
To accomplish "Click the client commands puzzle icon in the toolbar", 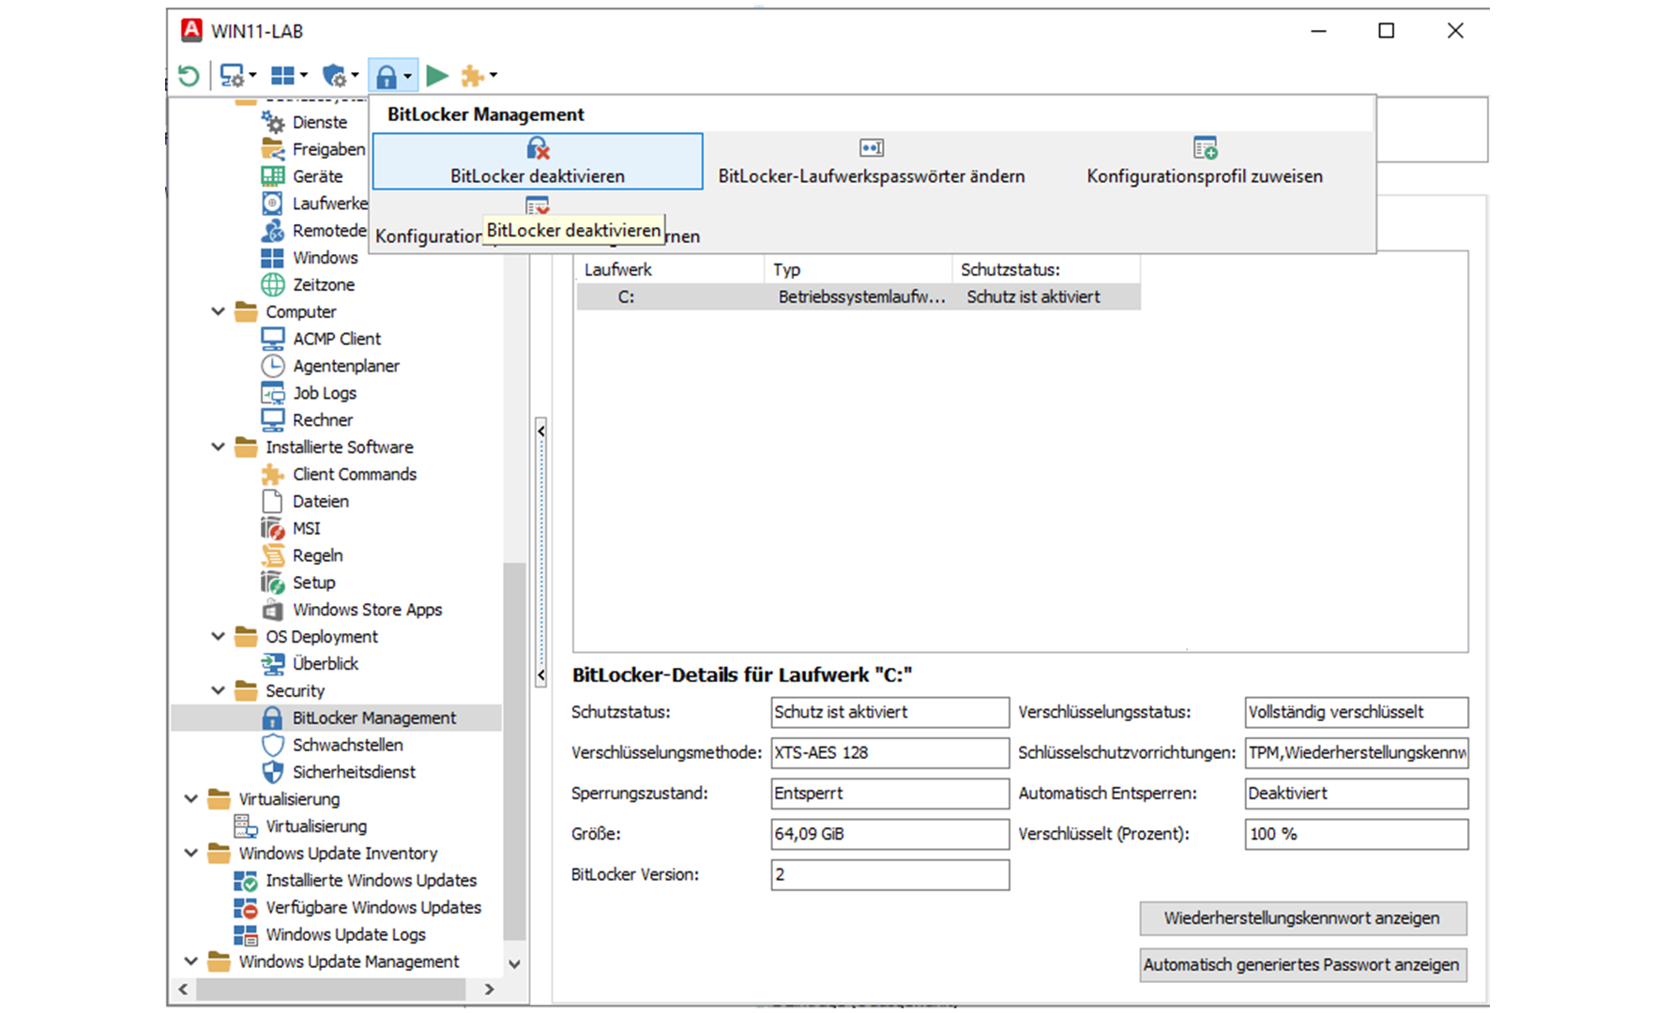I will [472, 76].
